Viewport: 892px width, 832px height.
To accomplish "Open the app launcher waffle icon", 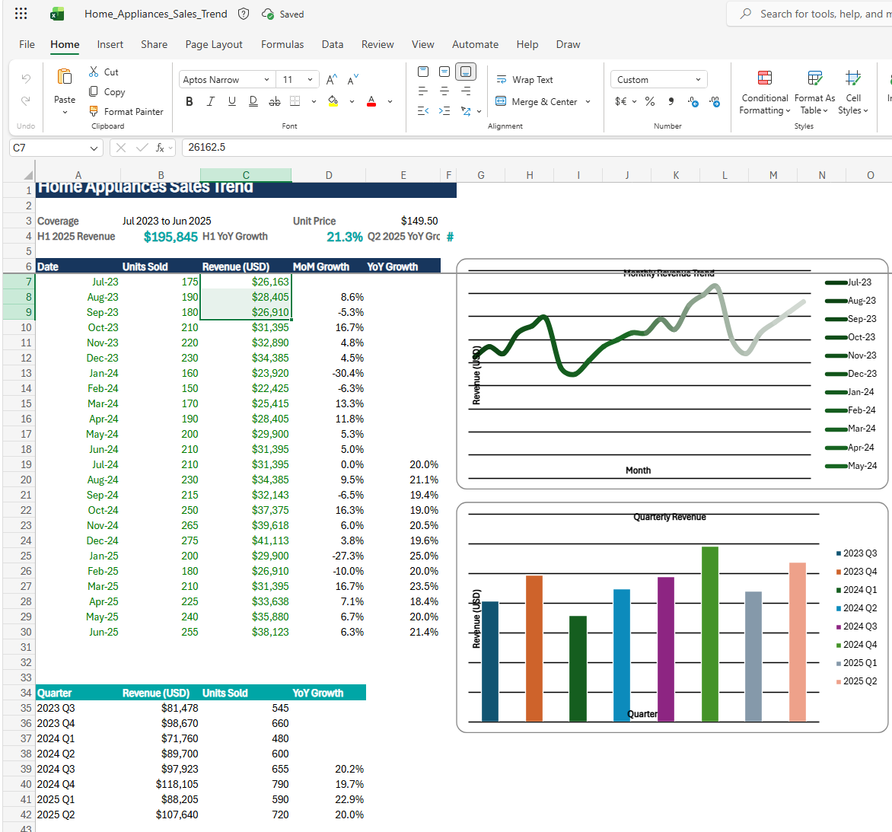I will (21, 14).
